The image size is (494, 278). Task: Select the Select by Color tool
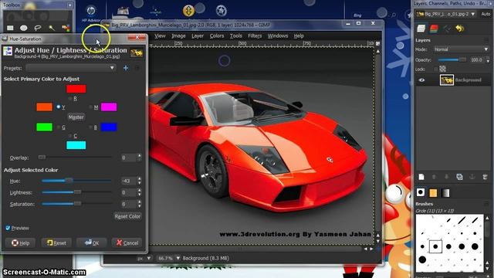click(x=66, y=28)
